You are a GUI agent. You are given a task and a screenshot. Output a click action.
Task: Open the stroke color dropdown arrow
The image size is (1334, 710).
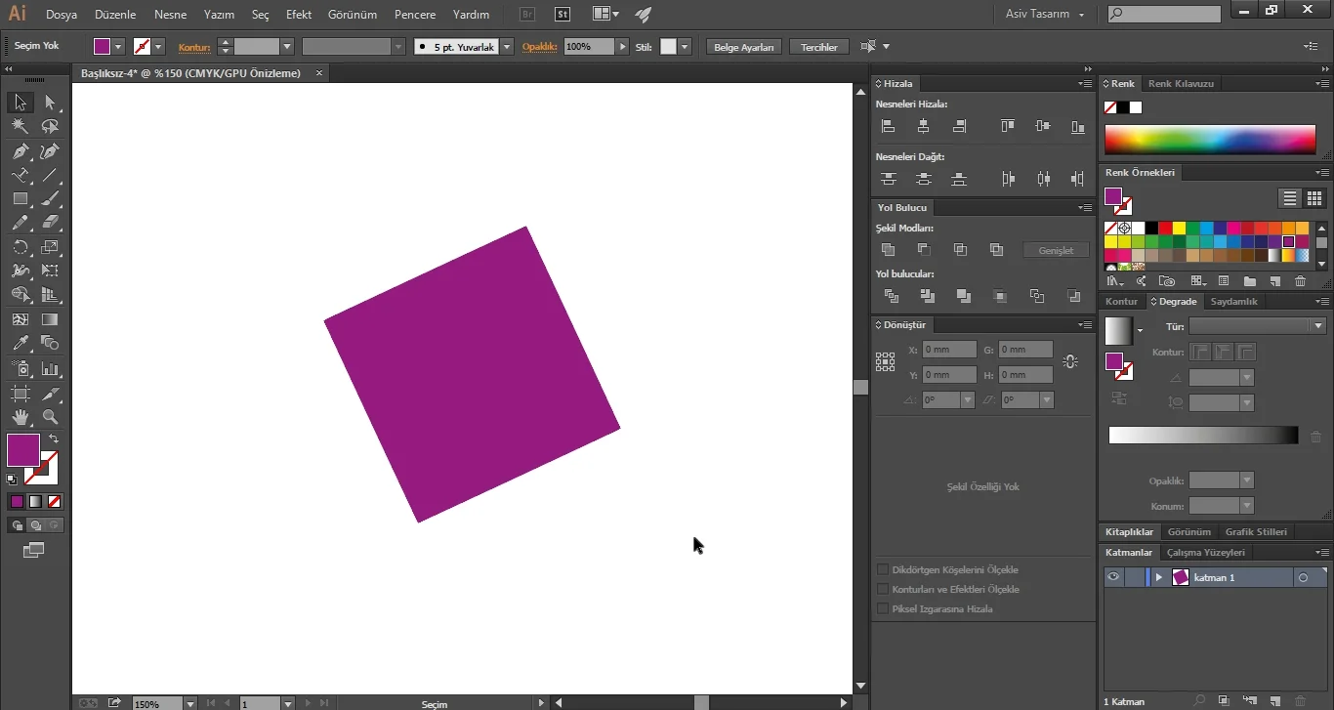click(158, 47)
